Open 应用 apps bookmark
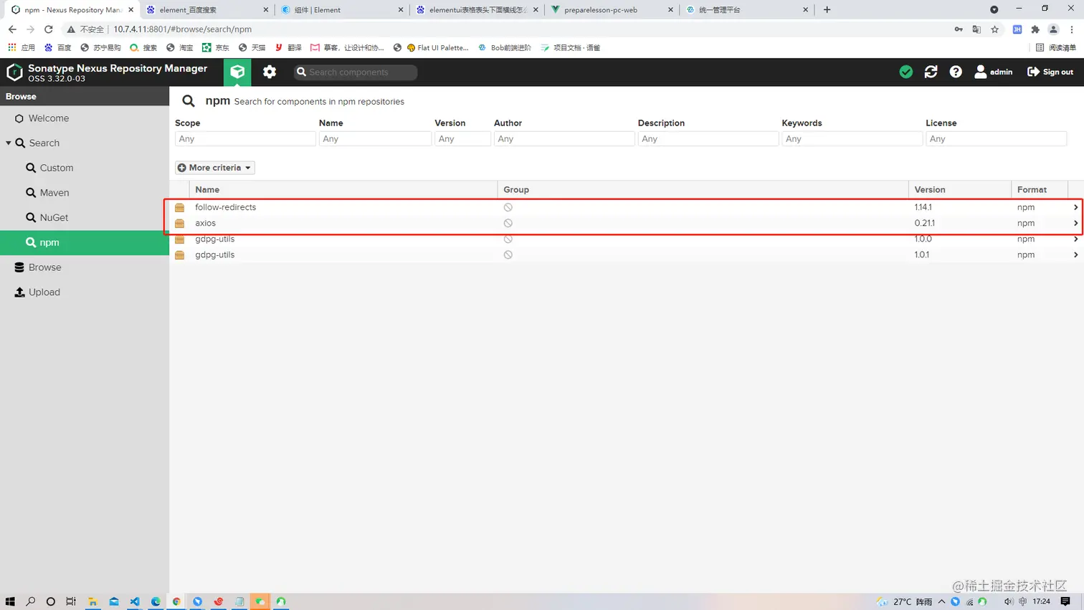The width and height of the screenshot is (1084, 610). click(22, 47)
